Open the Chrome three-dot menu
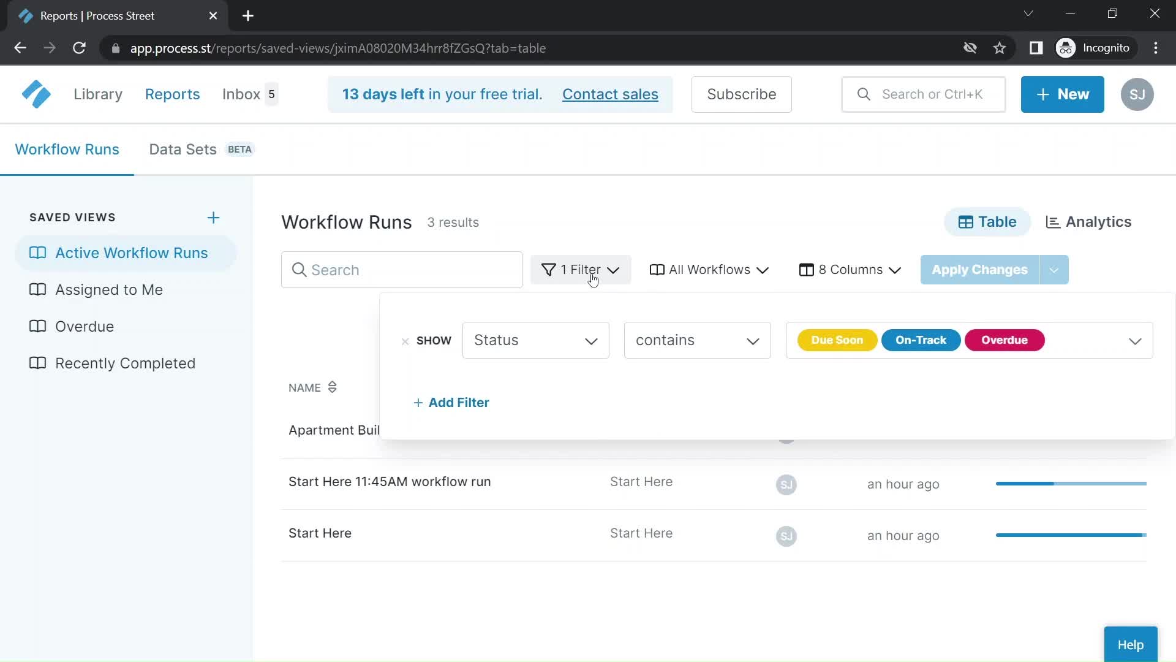 coord(1156,48)
